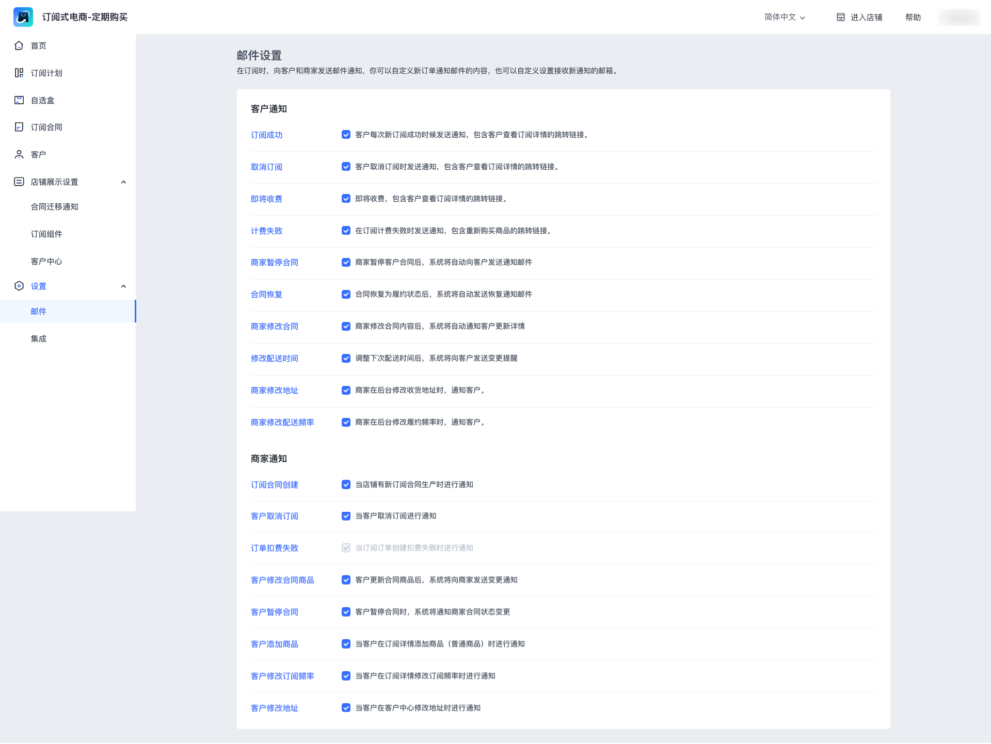Toggle the 计费失败 notification checkbox
Image resolution: width=991 pixels, height=744 pixels.
pos(346,231)
